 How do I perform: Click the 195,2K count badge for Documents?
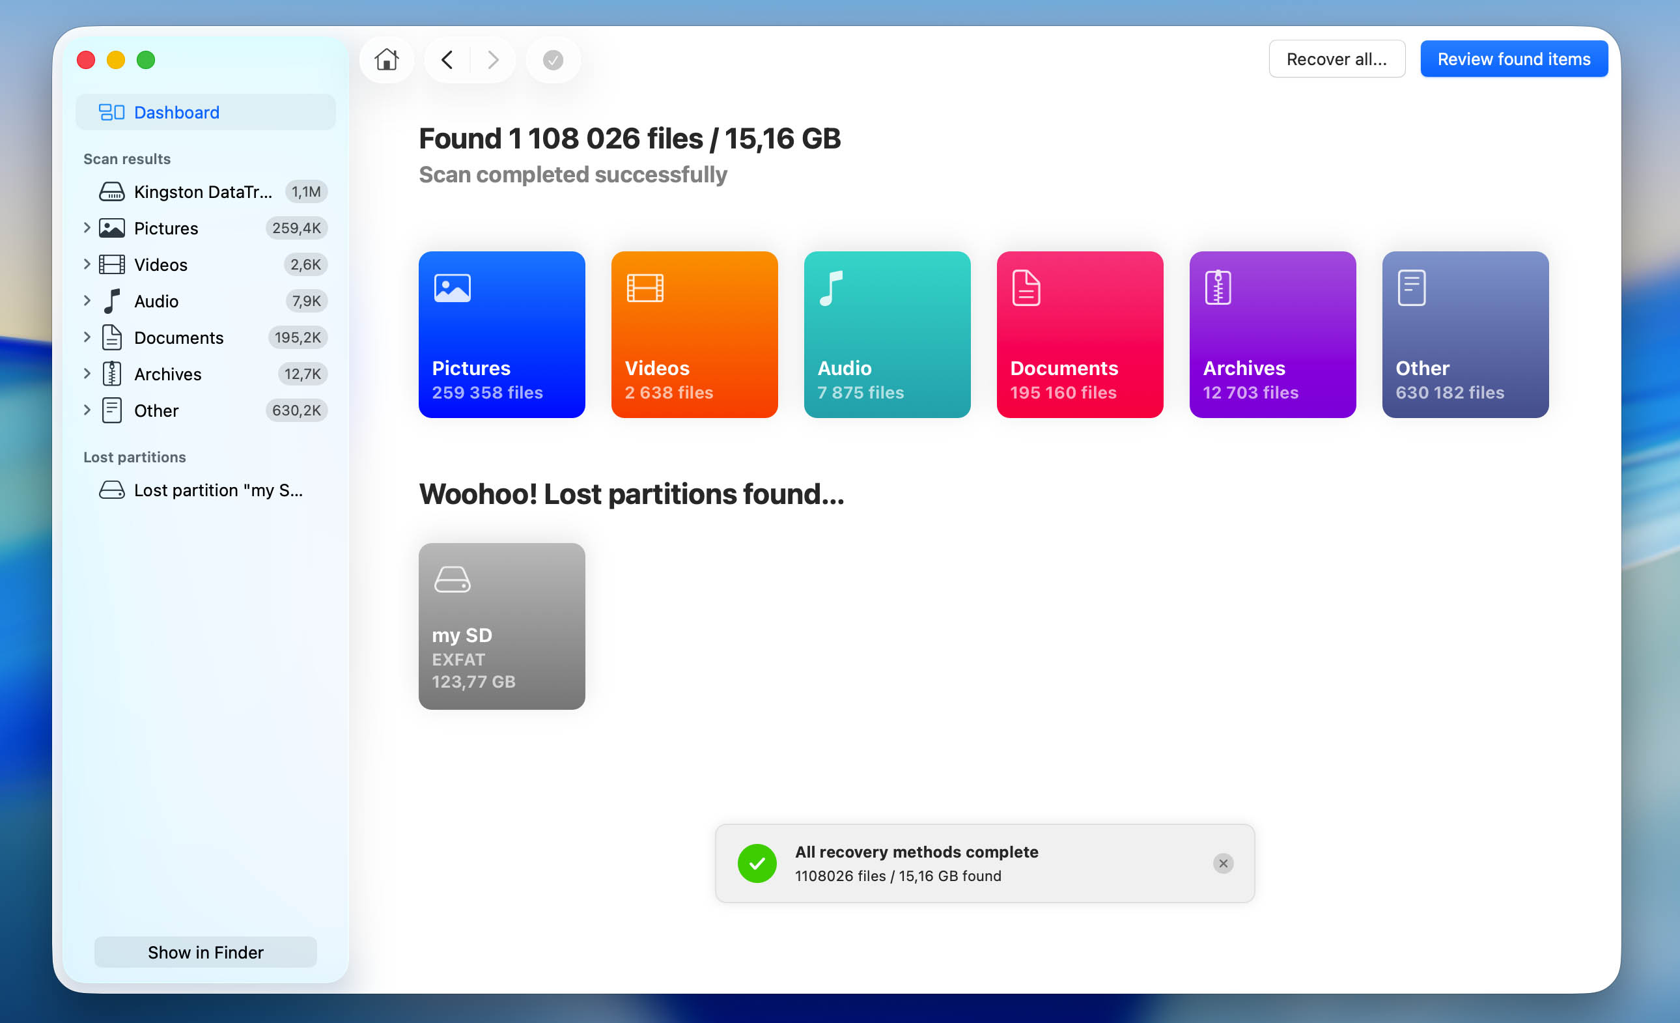298,337
